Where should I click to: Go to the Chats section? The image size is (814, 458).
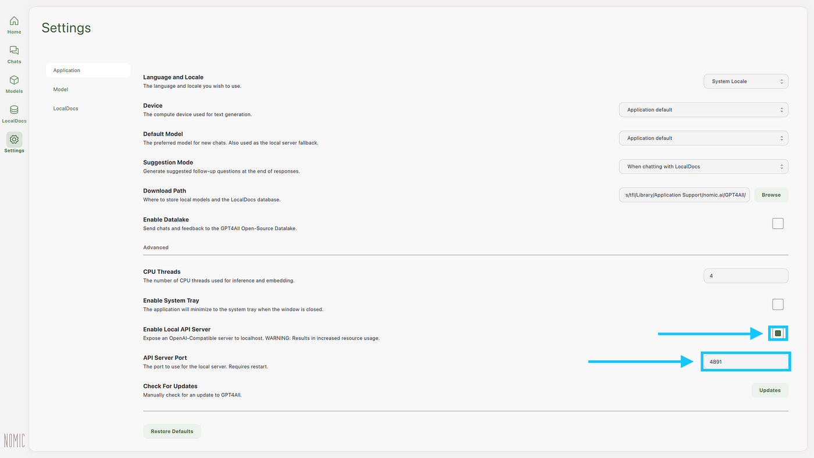point(14,55)
